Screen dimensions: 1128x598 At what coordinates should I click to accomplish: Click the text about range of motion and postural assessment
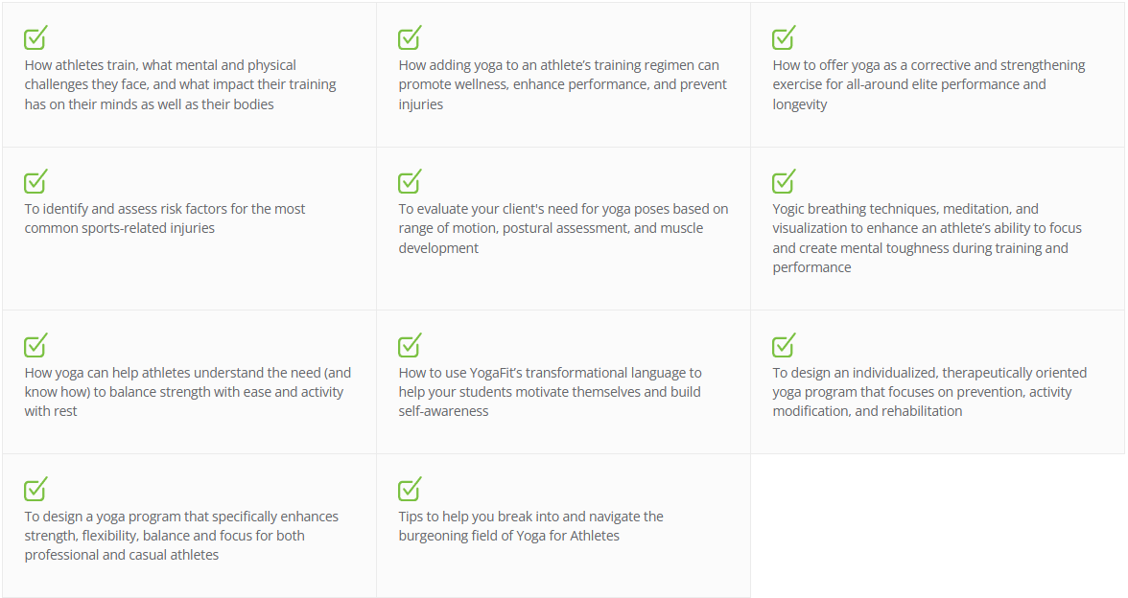(563, 228)
